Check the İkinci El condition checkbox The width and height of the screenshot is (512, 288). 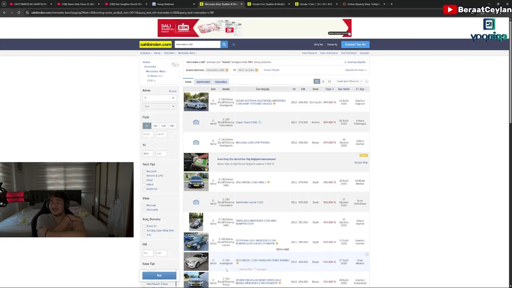point(144,226)
